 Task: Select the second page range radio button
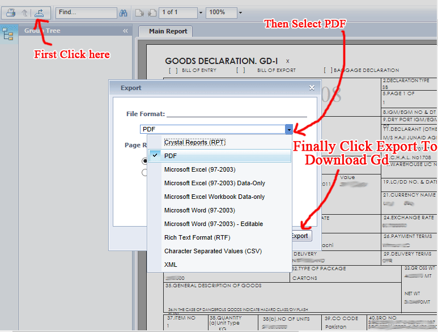coord(144,173)
